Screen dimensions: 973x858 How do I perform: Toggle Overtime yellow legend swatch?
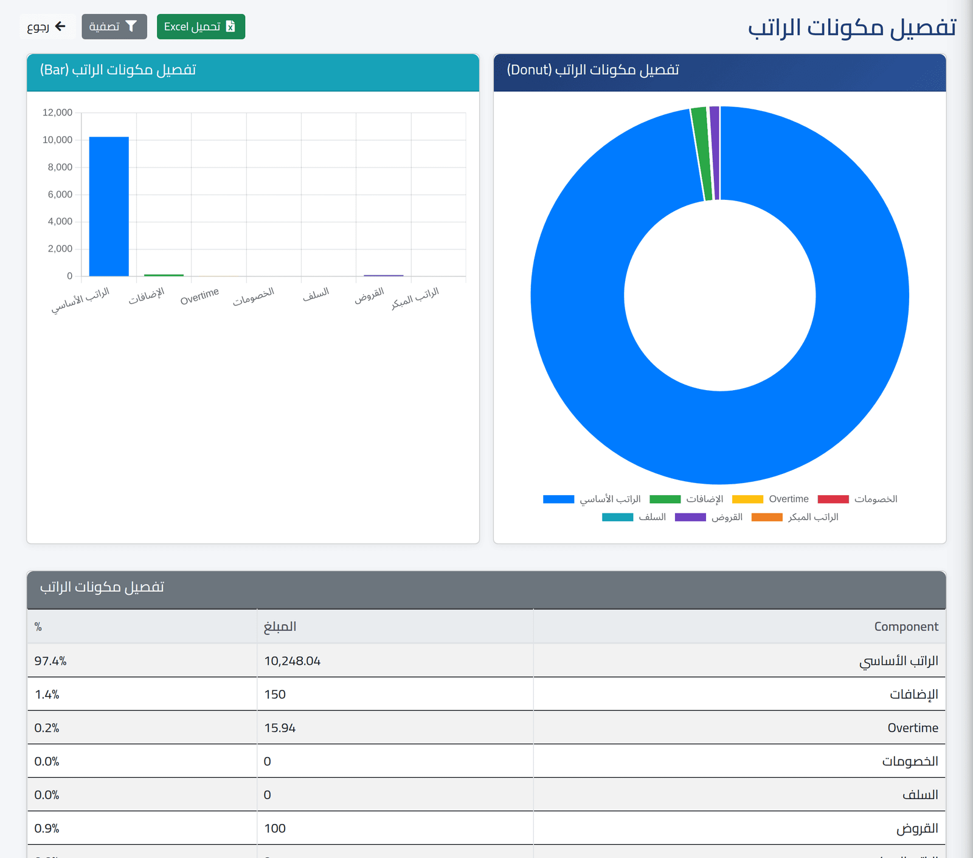[747, 499]
